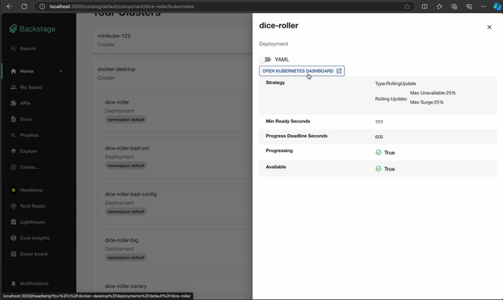Expand the docker-desktop cluster panel

pos(117,74)
